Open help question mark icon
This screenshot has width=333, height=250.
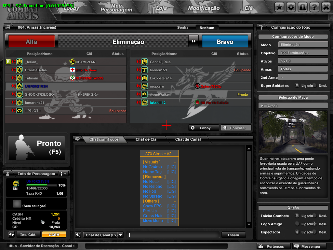point(314,7)
